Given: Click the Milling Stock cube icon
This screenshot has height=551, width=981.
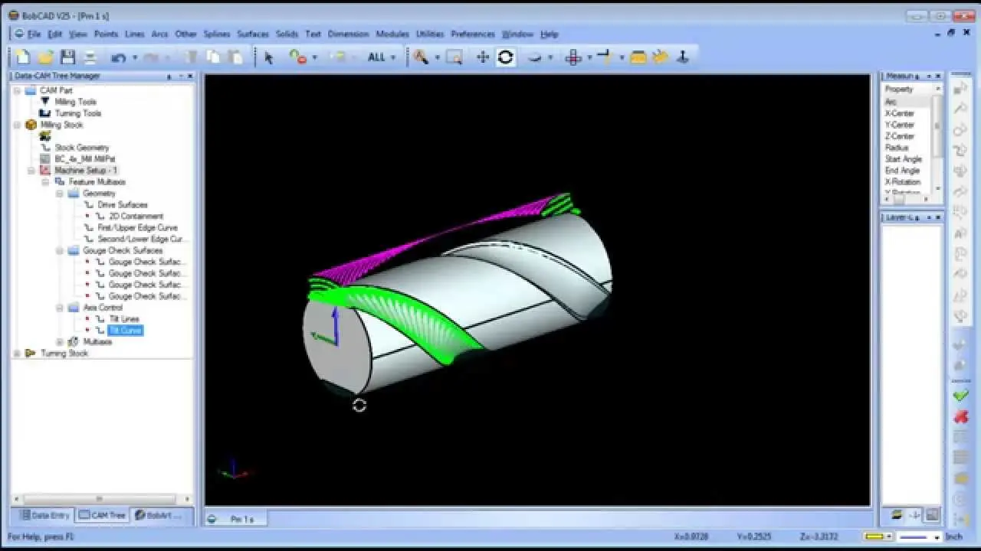Looking at the screenshot, I should tap(31, 125).
